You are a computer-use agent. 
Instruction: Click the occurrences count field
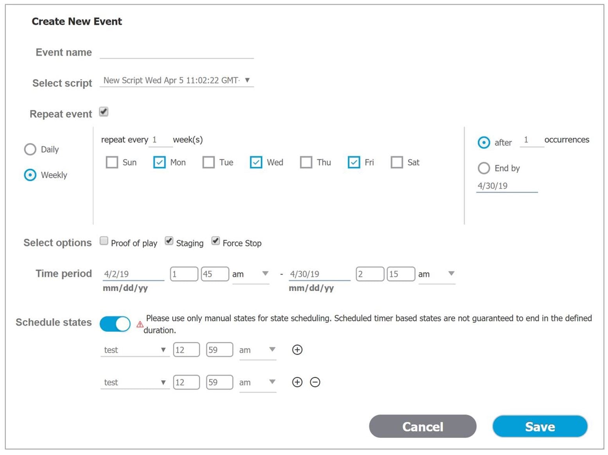point(532,140)
